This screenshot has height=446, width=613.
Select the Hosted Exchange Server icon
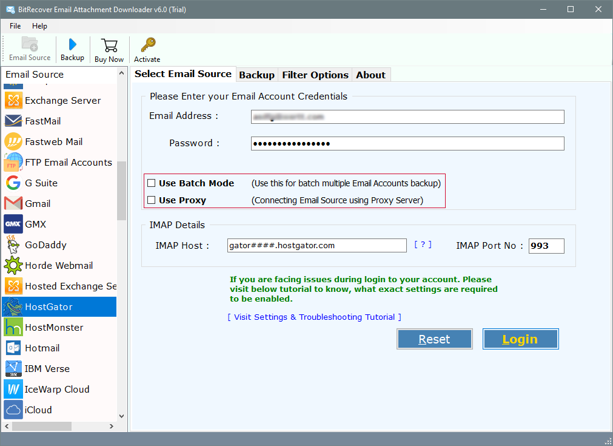tap(13, 286)
